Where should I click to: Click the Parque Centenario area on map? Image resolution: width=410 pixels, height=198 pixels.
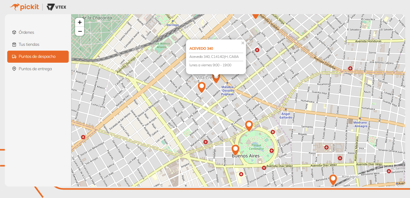click(256, 147)
